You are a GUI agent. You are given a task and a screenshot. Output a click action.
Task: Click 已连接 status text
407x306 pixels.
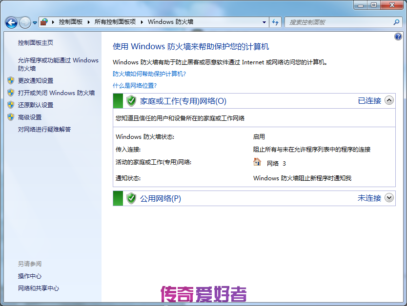pos(369,101)
